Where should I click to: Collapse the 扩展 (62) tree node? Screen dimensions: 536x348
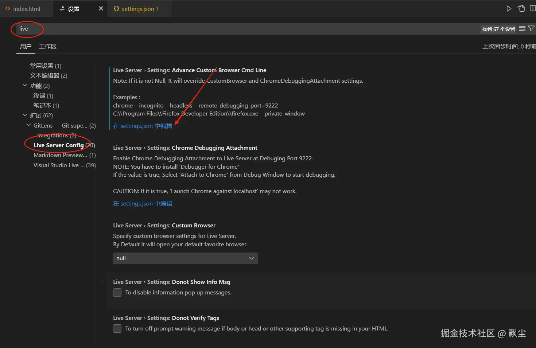[x=25, y=116]
